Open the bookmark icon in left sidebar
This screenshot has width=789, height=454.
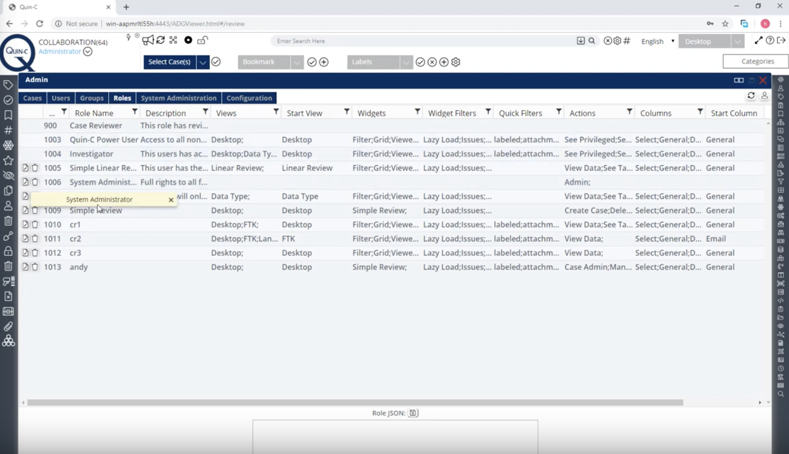[8, 115]
